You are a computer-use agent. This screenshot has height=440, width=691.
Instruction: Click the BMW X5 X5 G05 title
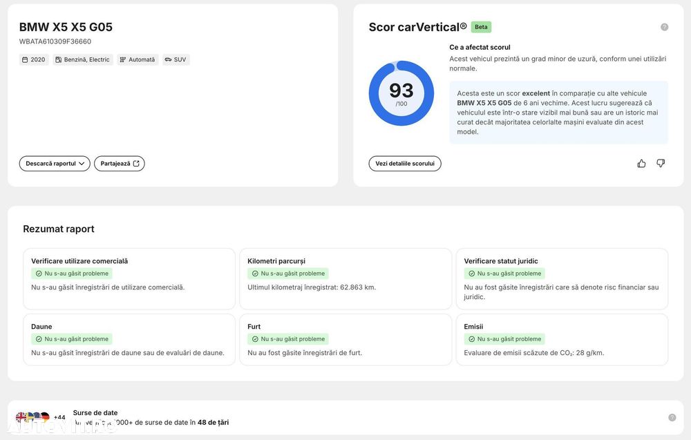tap(66, 28)
